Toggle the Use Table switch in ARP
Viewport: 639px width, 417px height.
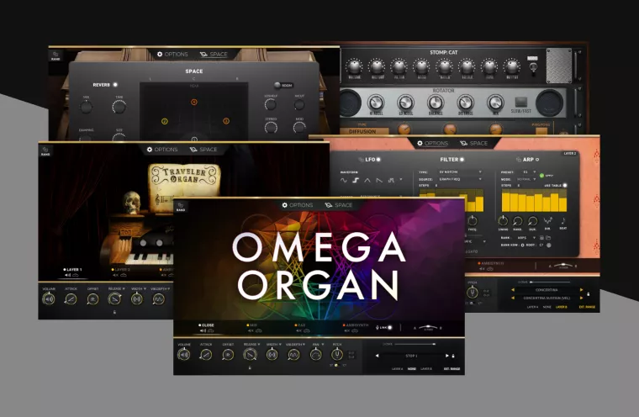565,186
